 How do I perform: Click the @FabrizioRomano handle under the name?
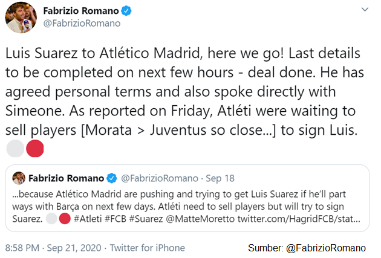click(82, 24)
